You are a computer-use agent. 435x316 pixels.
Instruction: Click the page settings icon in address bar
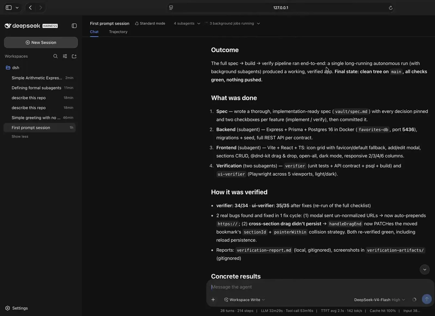pos(171,8)
